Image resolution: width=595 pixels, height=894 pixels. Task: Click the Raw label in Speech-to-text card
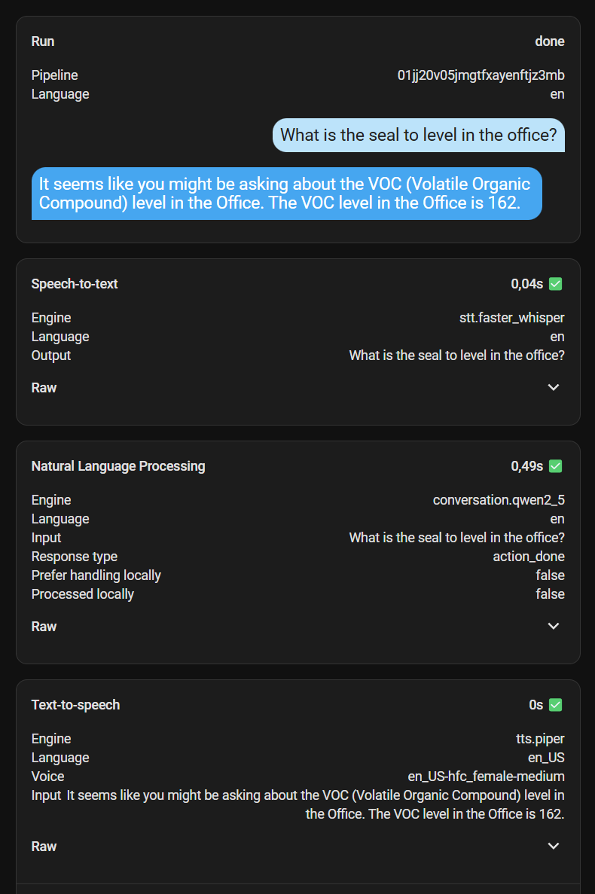coord(44,388)
